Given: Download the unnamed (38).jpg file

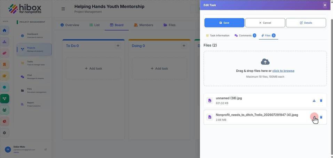Looking at the screenshot, I should coord(314,101).
